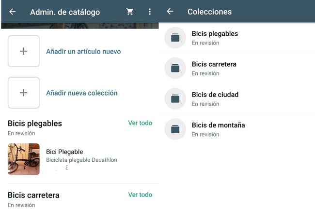Image resolution: width=315 pixels, height=211 pixels.
Task: Open the three-dot overflow menu
Action: click(150, 12)
